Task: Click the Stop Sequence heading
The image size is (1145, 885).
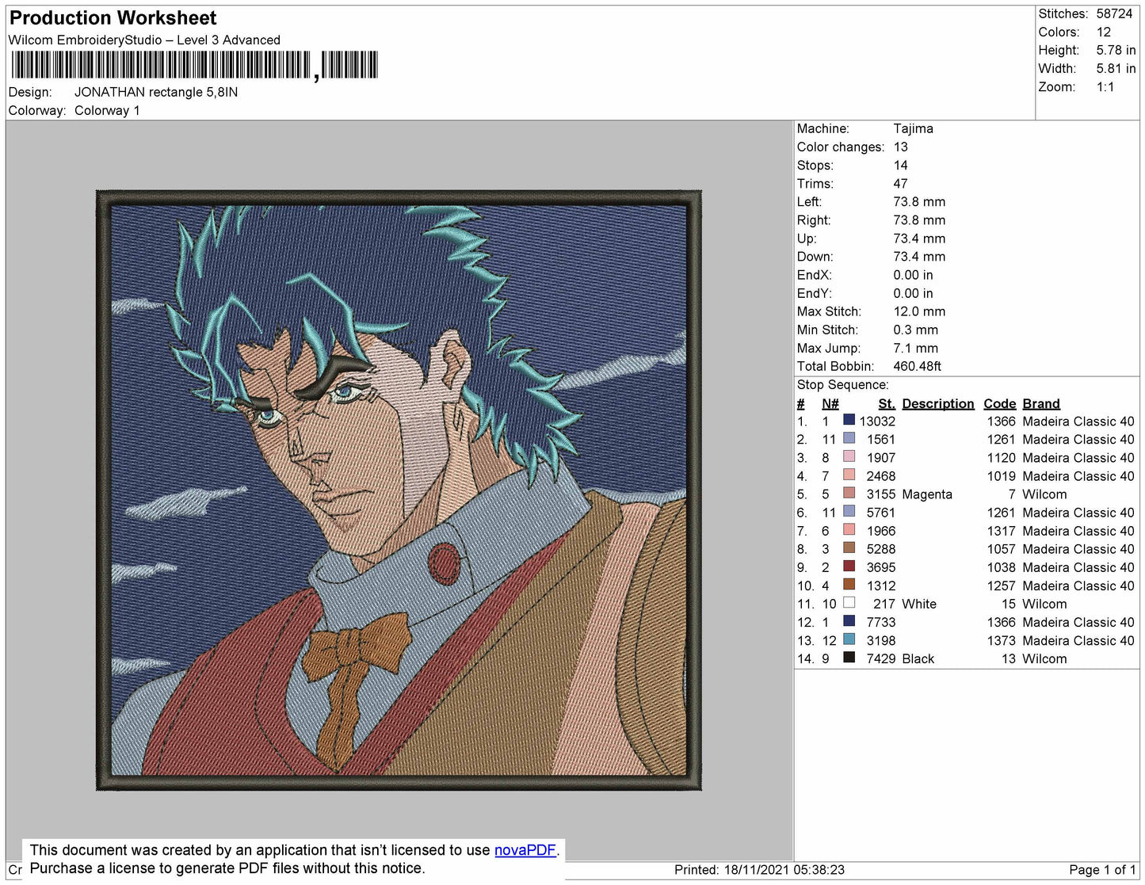Action: pyautogui.click(x=842, y=384)
